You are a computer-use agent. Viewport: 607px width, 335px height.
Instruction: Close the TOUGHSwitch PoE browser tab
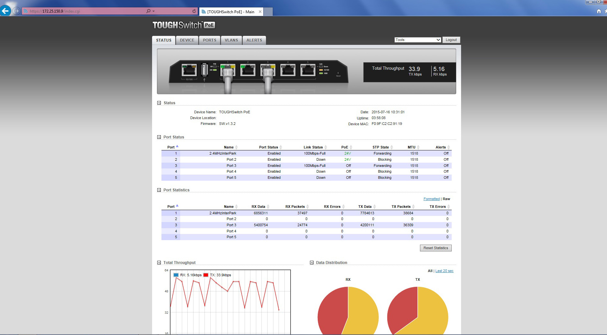tap(260, 12)
